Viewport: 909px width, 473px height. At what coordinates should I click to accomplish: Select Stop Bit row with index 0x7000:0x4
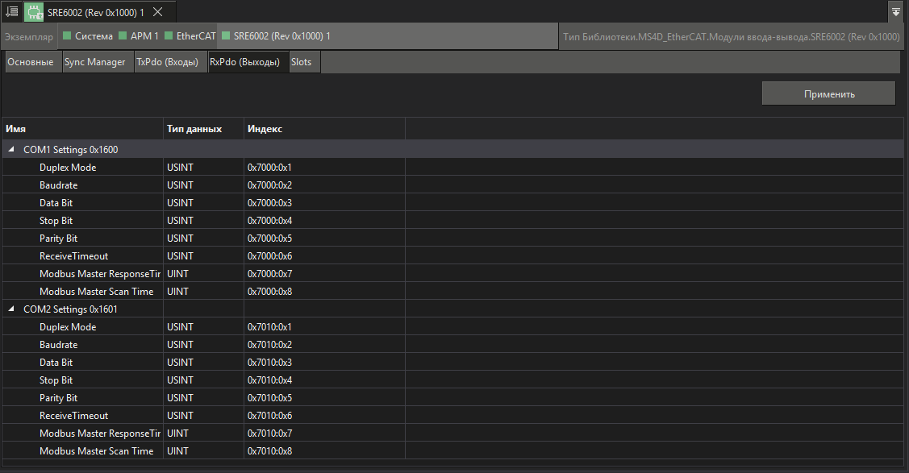(x=453, y=221)
